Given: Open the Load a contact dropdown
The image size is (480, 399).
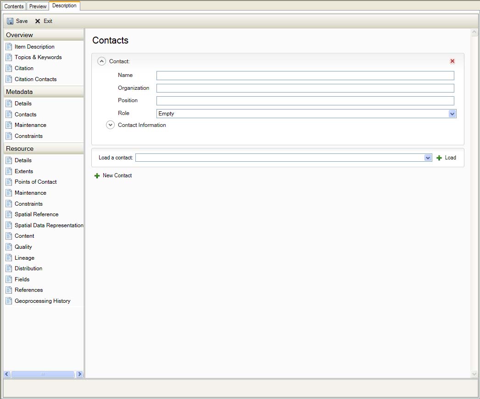Looking at the screenshot, I should (428, 158).
